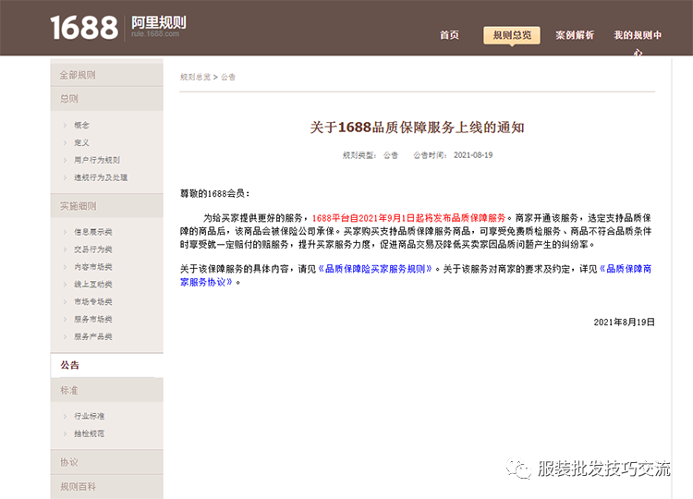
Task: Open 违规行为及处理 in the sidebar
Action: coord(101,177)
